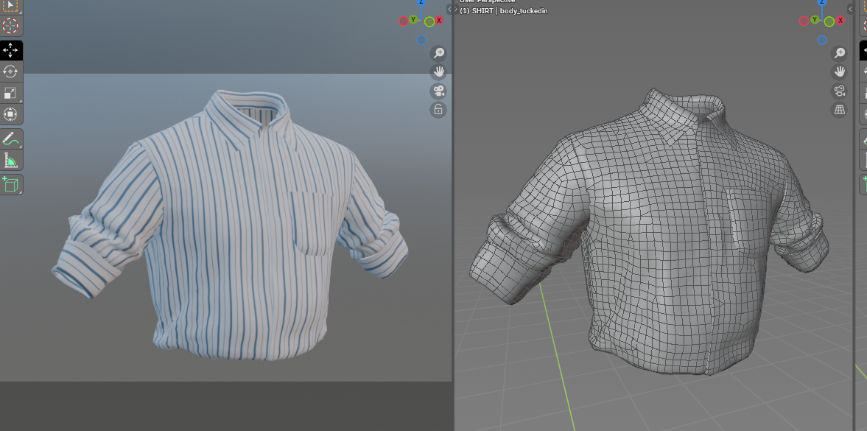Expand the sidebar arrow of wireframe viewport
The width and height of the screenshot is (867, 431).
point(850,10)
